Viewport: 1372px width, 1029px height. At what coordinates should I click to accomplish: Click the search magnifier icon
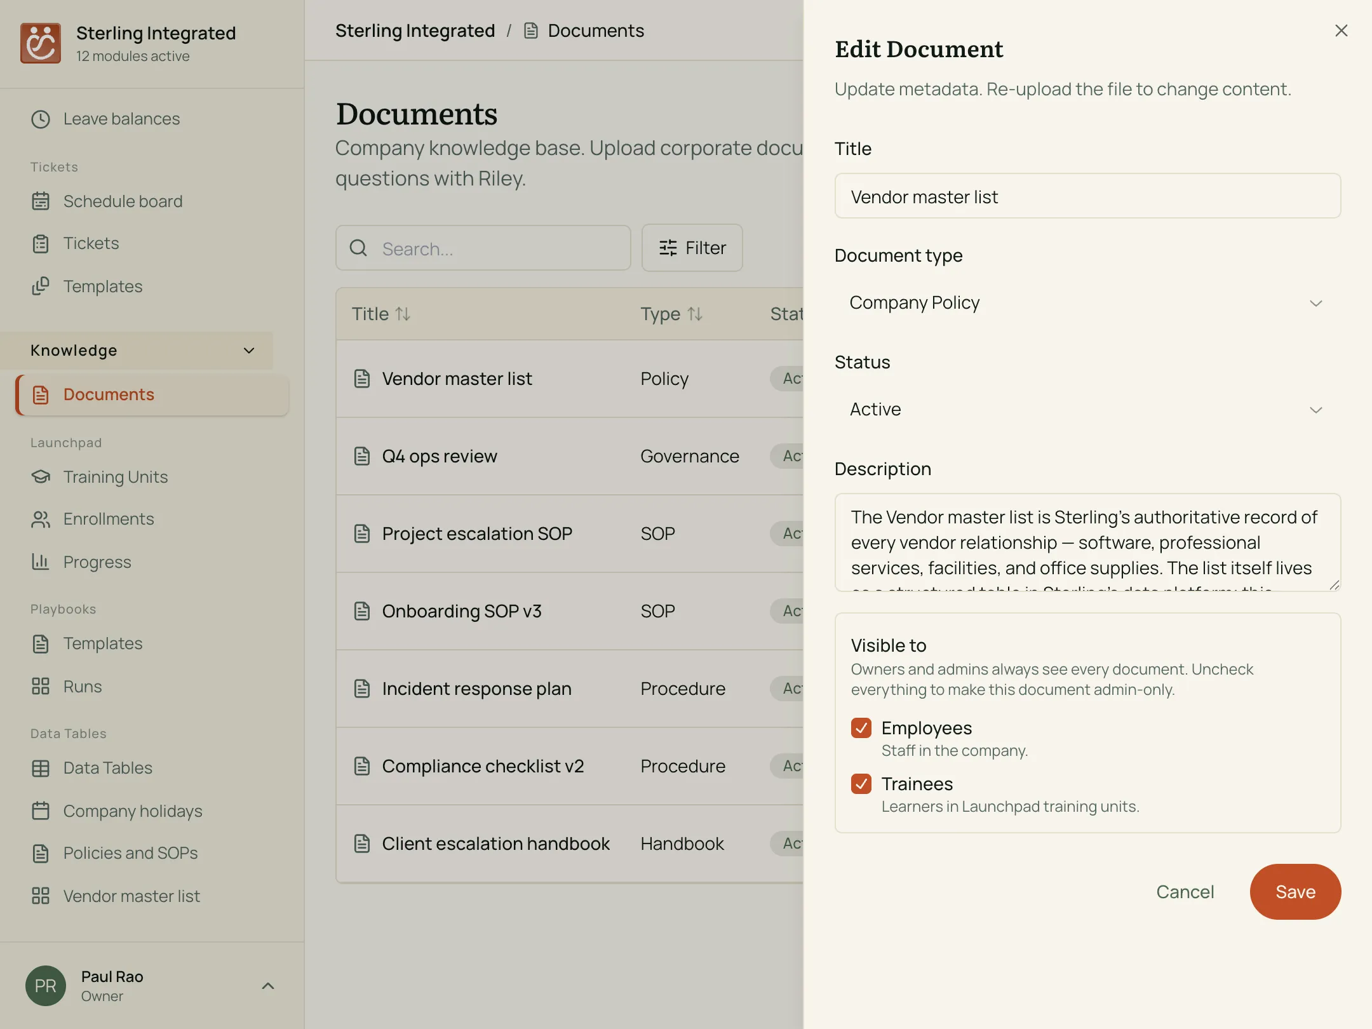coord(359,248)
